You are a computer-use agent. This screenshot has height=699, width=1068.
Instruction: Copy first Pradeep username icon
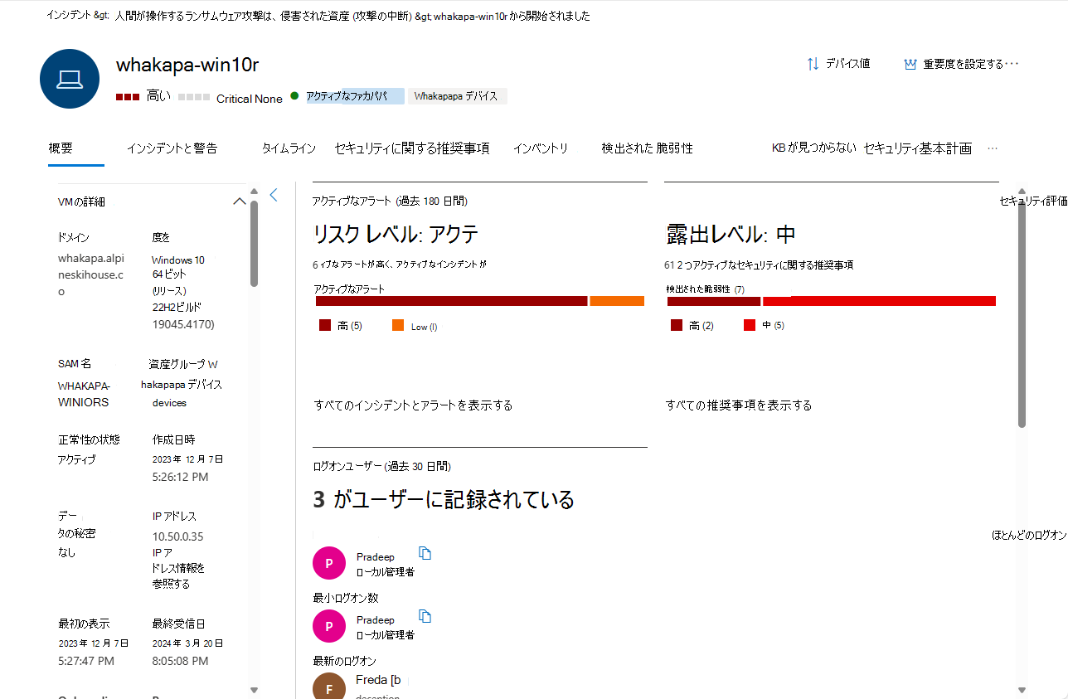point(425,553)
